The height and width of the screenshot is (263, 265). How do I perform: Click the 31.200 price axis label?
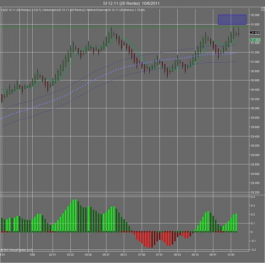255,53
